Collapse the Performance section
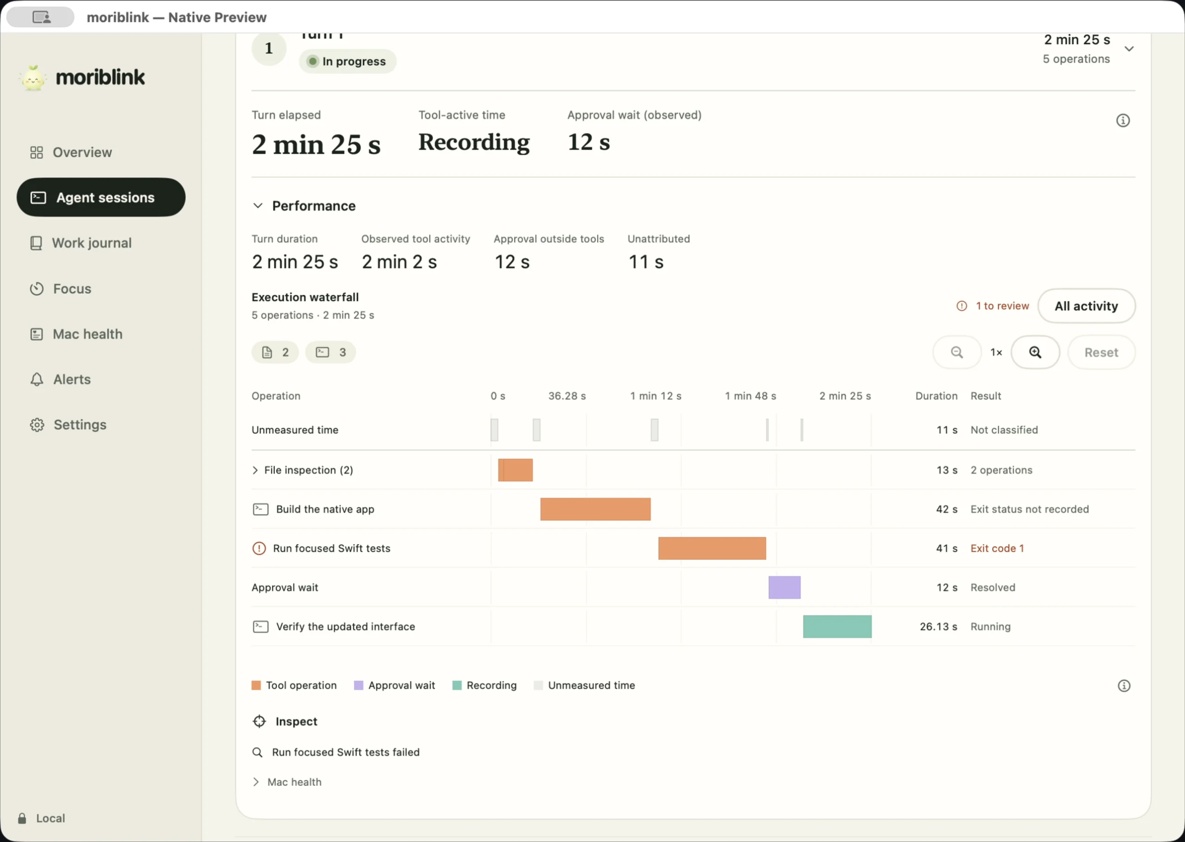This screenshot has height=842, width=1185. click(258, 206)
